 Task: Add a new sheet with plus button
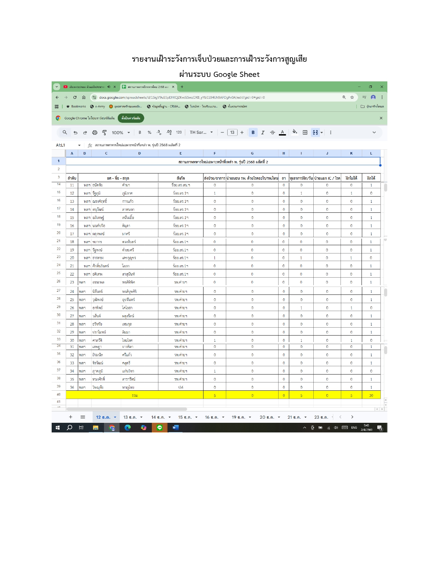tap(71, 417)
